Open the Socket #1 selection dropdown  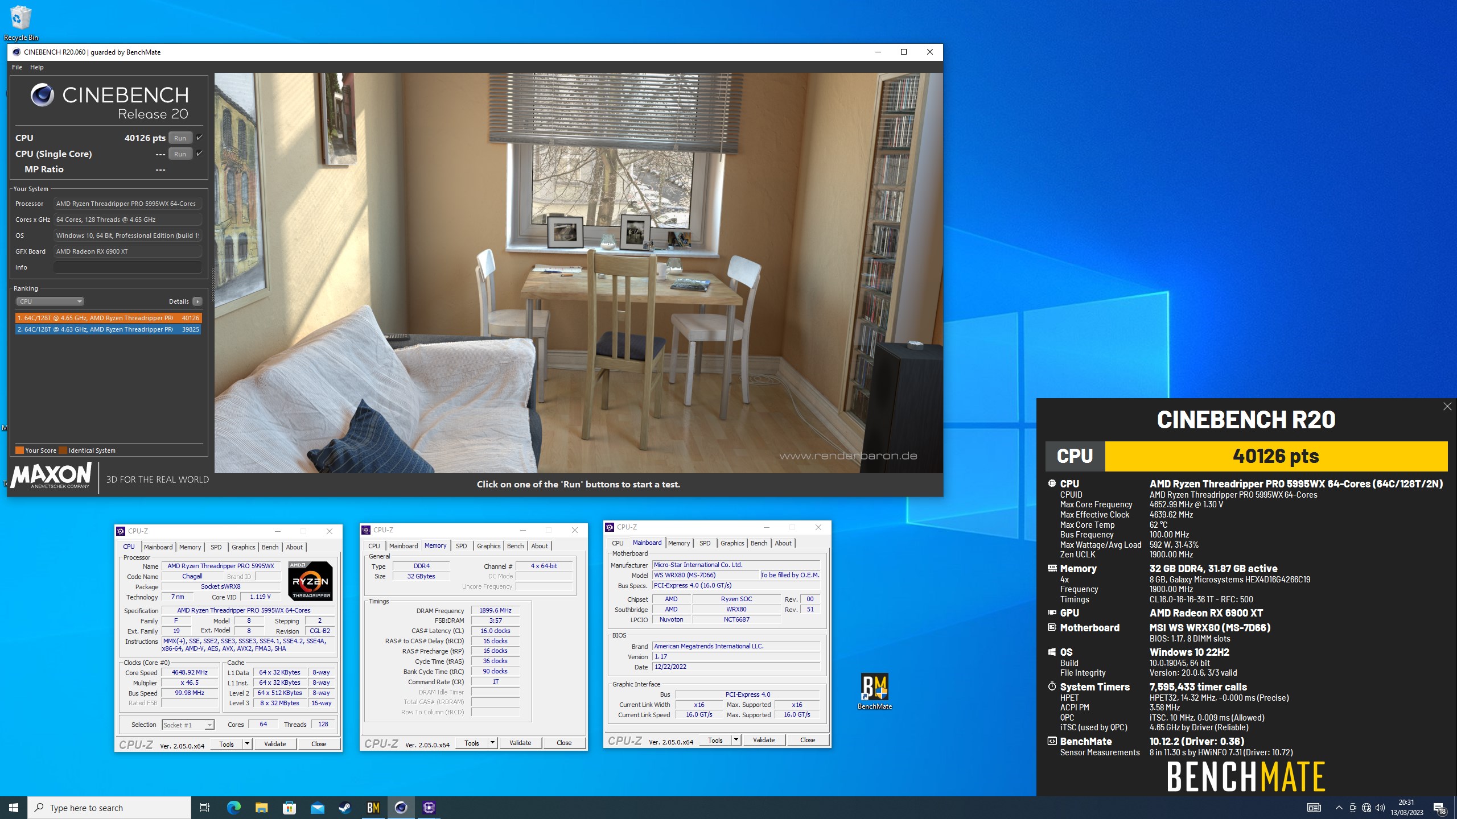(188, 725)
